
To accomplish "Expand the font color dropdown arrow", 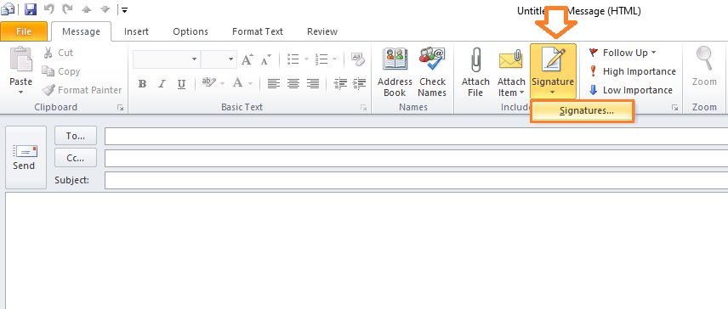I will [x=250, y=84].
